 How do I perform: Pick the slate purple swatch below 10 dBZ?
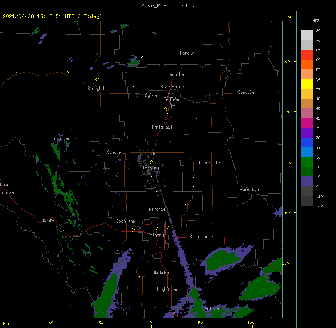306,182
